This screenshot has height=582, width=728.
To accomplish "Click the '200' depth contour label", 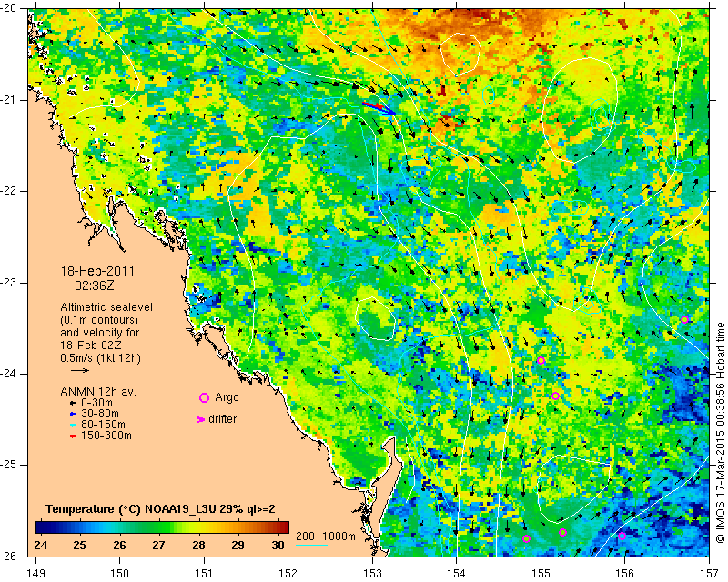I will pos(305,537).
